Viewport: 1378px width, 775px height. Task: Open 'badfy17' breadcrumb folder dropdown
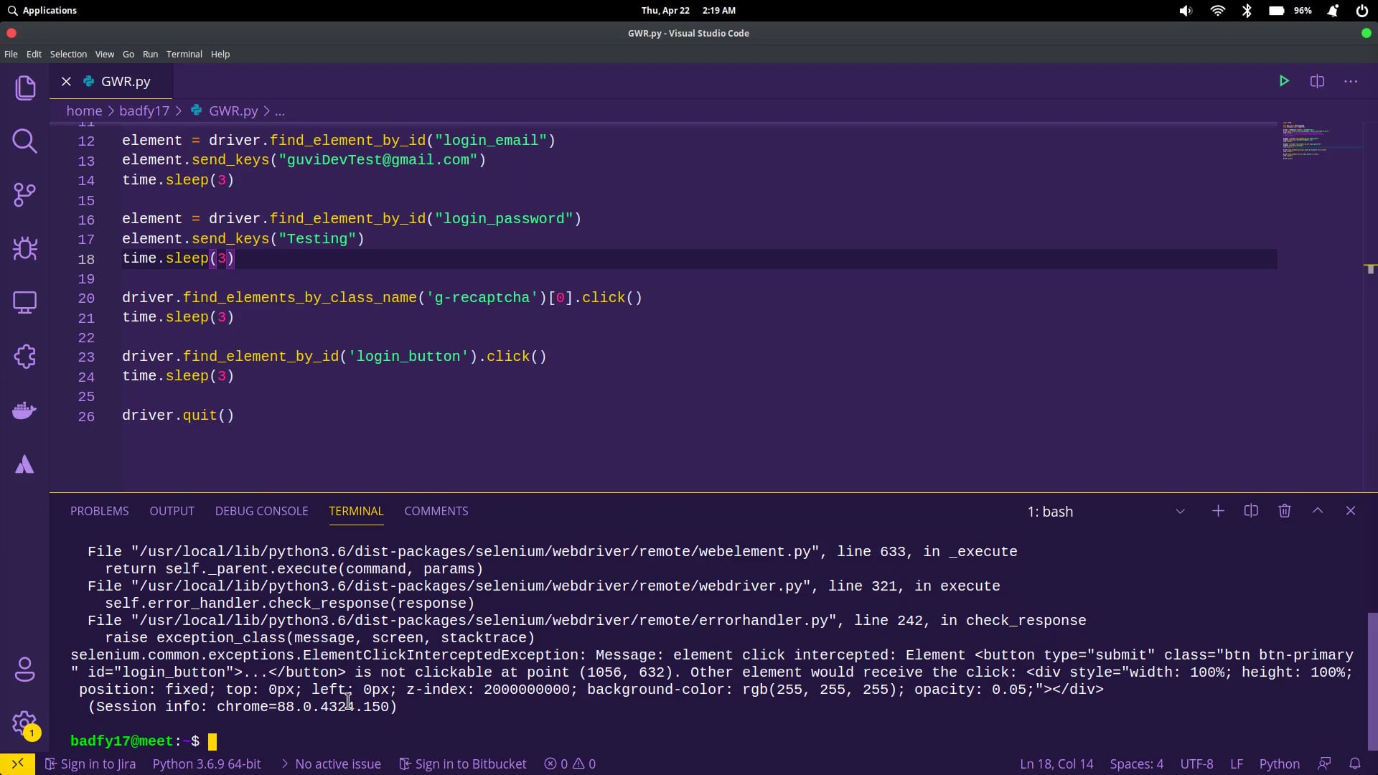(144, 111)
